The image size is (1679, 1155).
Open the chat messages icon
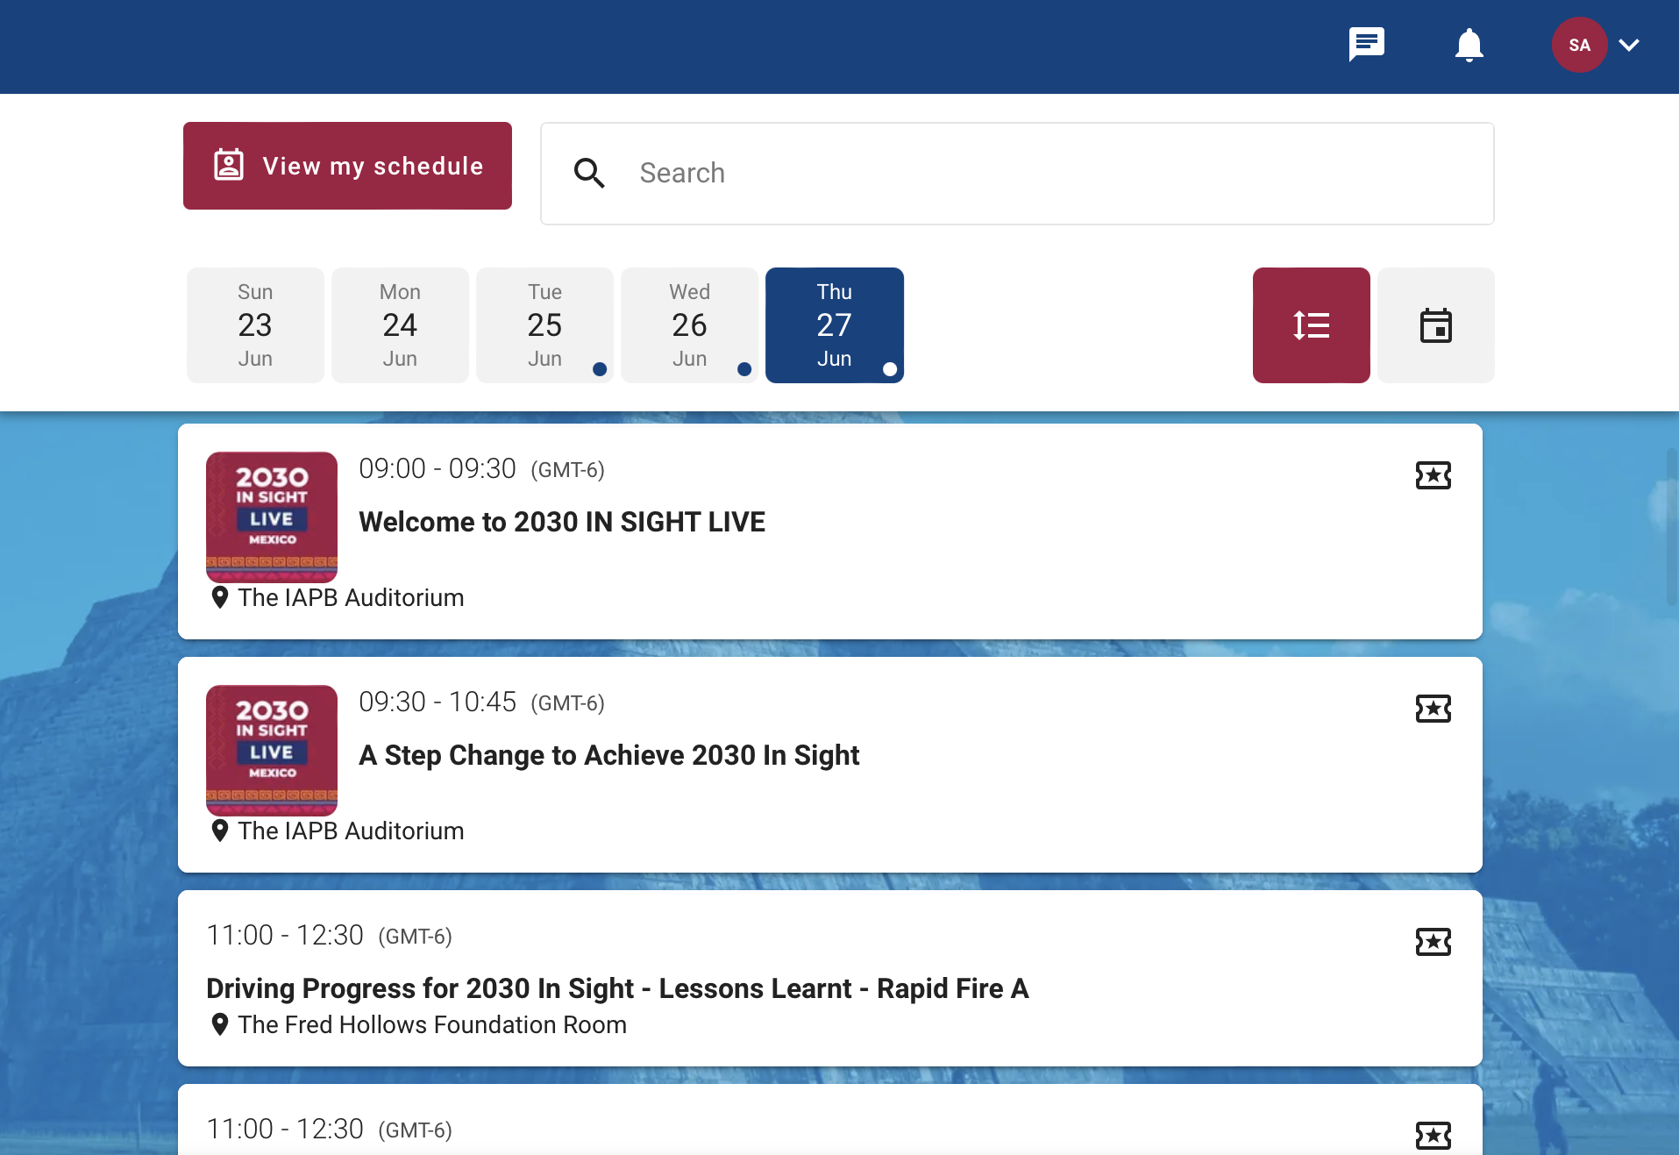click(x=1366, y=45)
